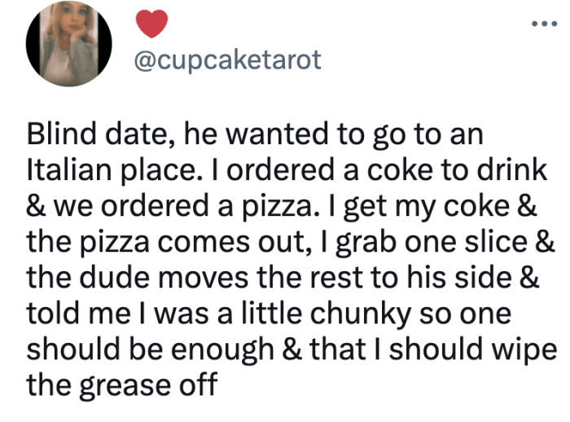The height and width of the screenshot is (422, 570).
Task: Visit the @cupcaketarot profile handle
Action: pos(226,60)
